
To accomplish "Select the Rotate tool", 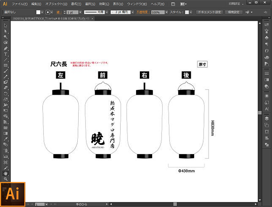I will coord(6,94).
